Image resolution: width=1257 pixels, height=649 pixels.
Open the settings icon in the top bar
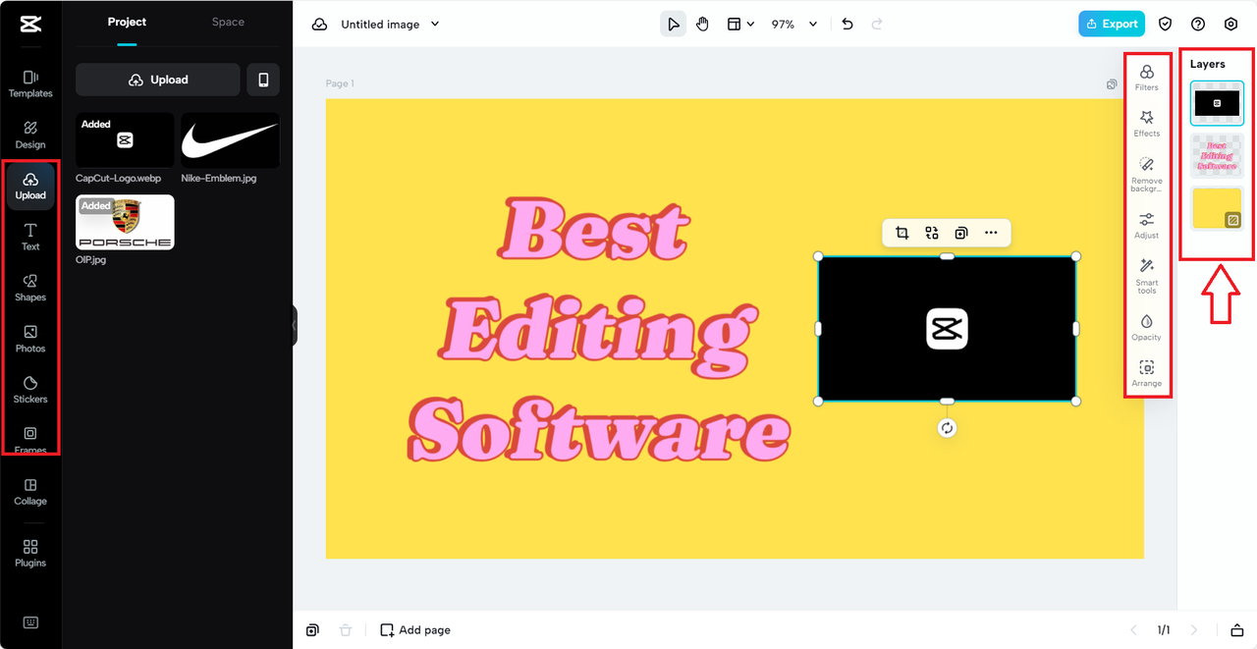pos(1230,25)
